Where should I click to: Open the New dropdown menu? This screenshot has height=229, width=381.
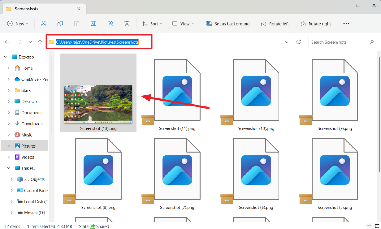point(18,24)
